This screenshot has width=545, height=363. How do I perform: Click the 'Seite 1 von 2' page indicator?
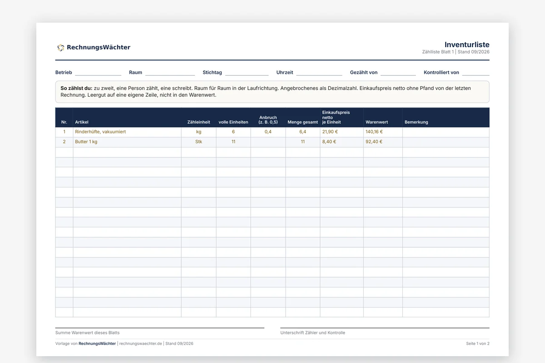(478, 343)
